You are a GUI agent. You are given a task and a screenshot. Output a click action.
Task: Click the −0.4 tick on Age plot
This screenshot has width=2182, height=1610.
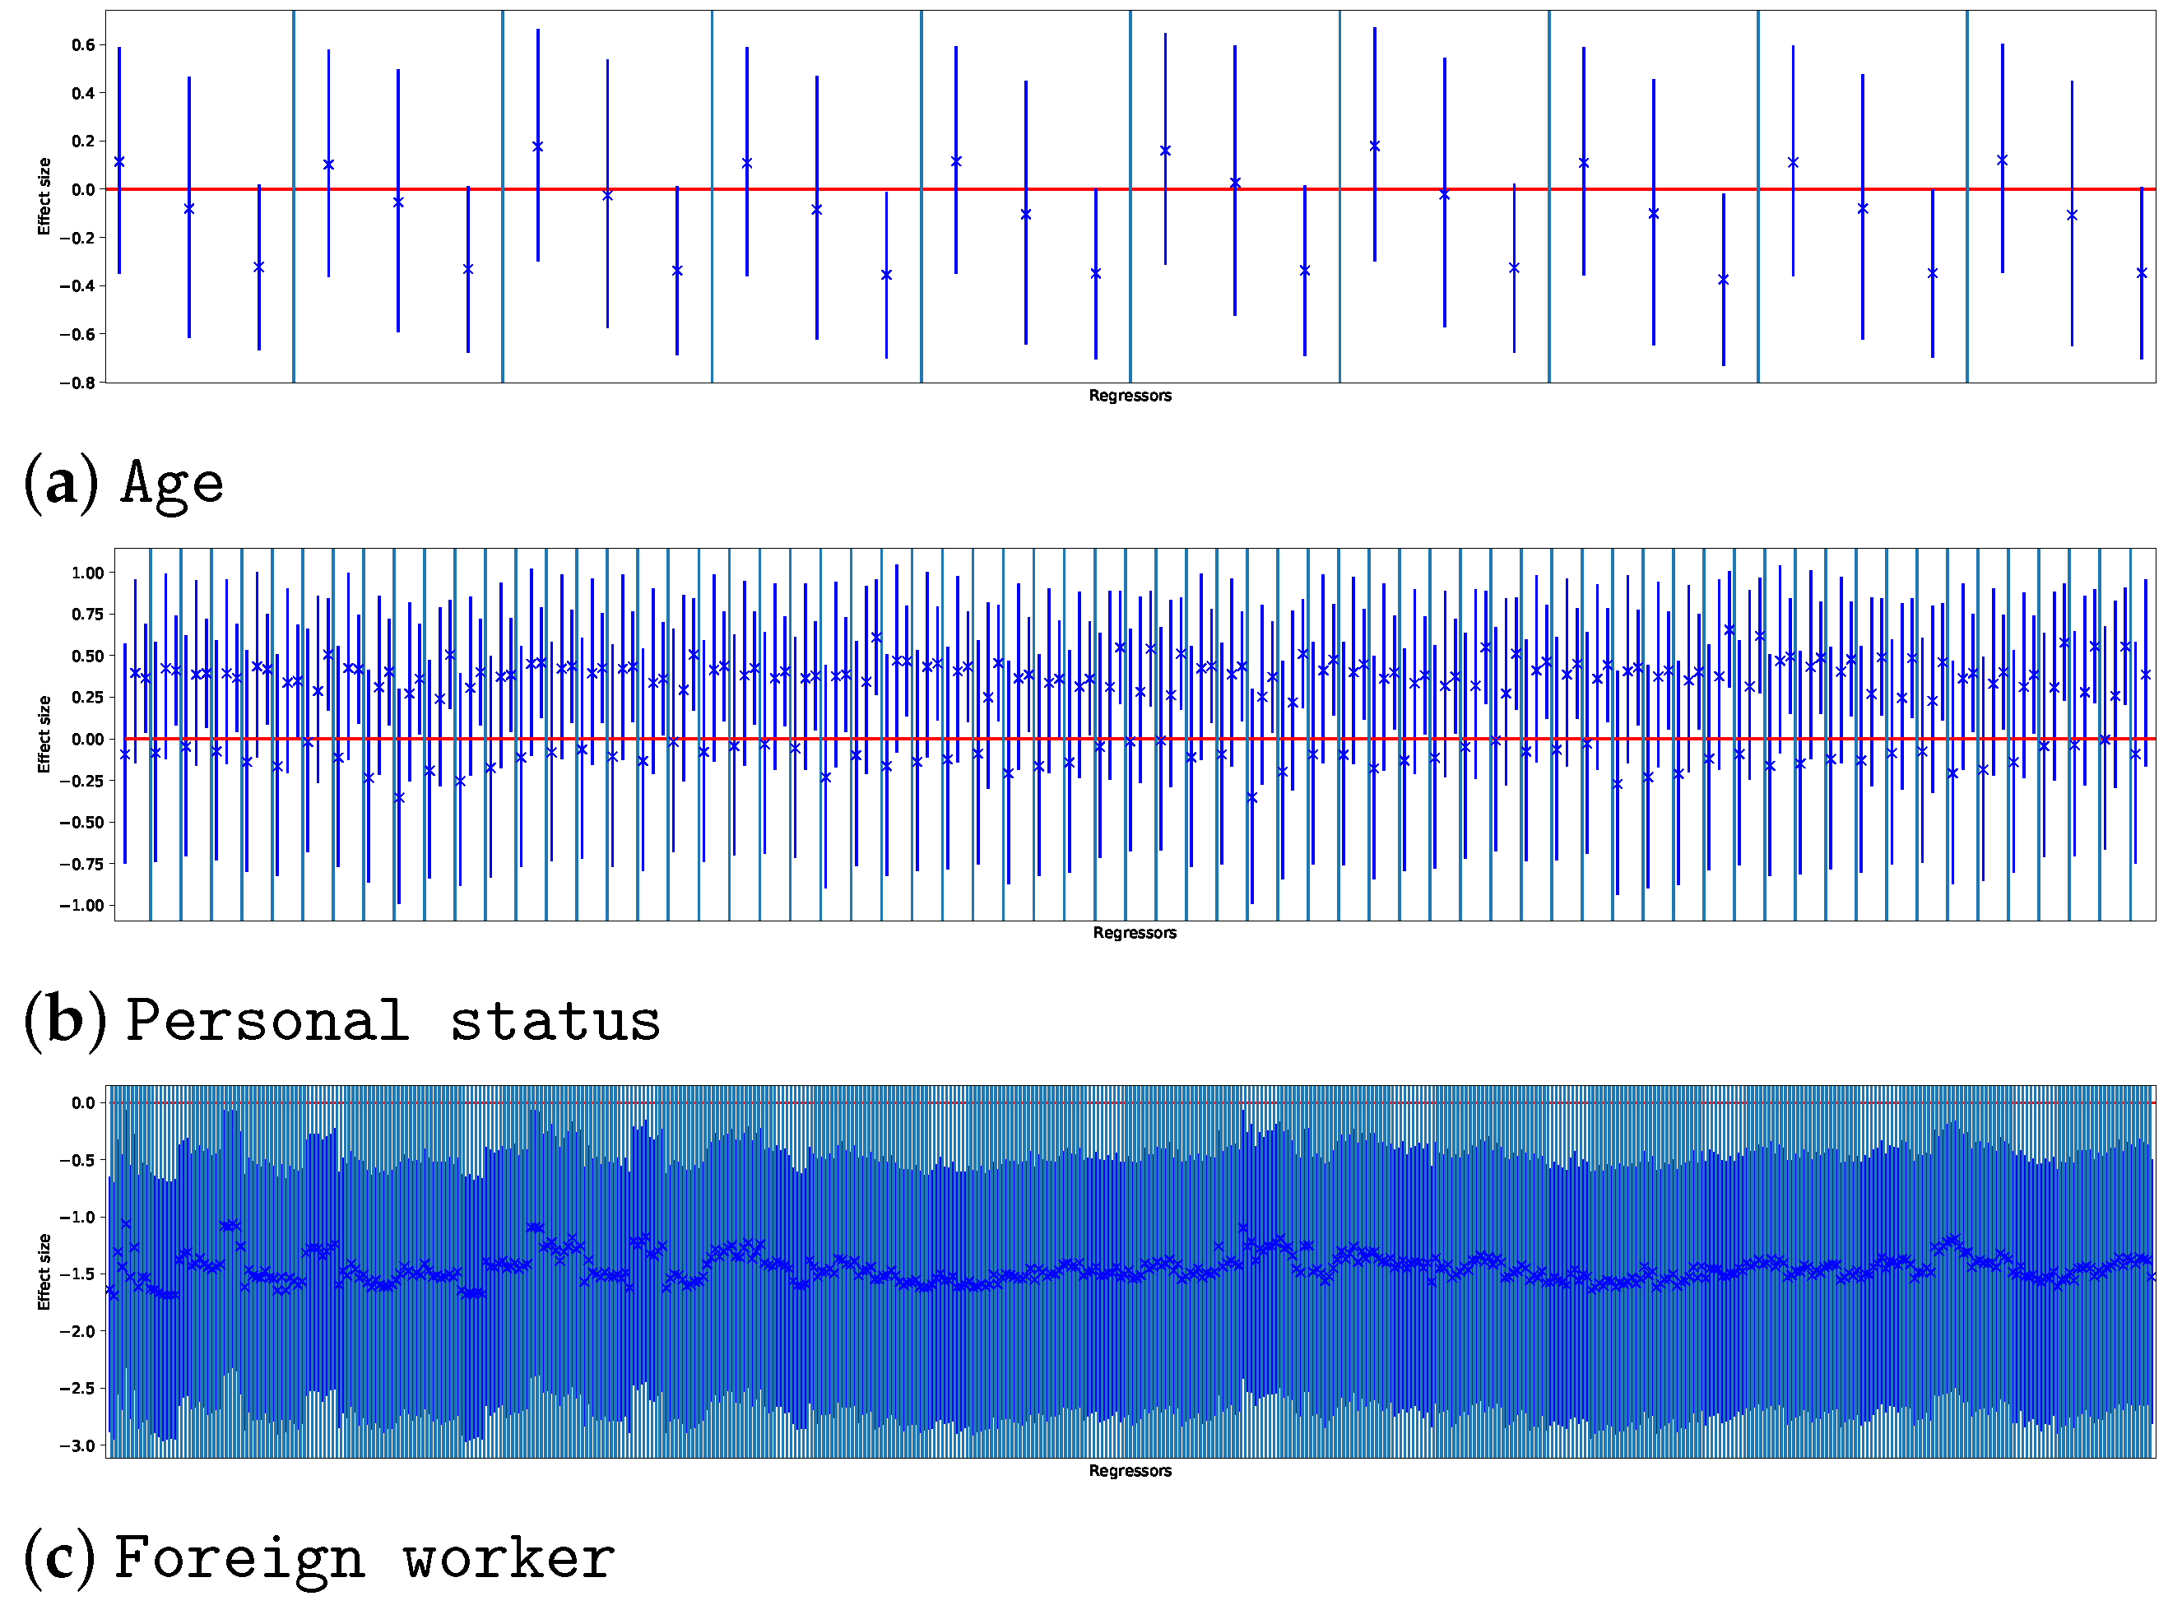(77, 285)
